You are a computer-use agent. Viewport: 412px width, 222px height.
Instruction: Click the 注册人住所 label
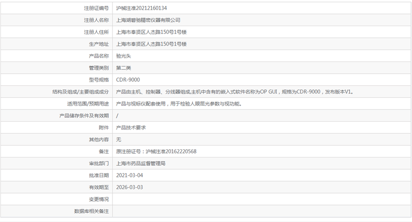[x=96, y=32]
